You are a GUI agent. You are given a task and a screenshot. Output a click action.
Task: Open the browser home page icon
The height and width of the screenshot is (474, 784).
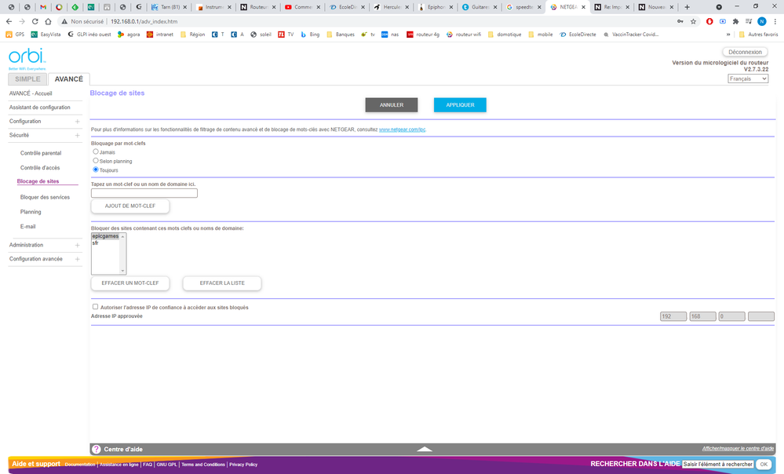coord(48,21)
